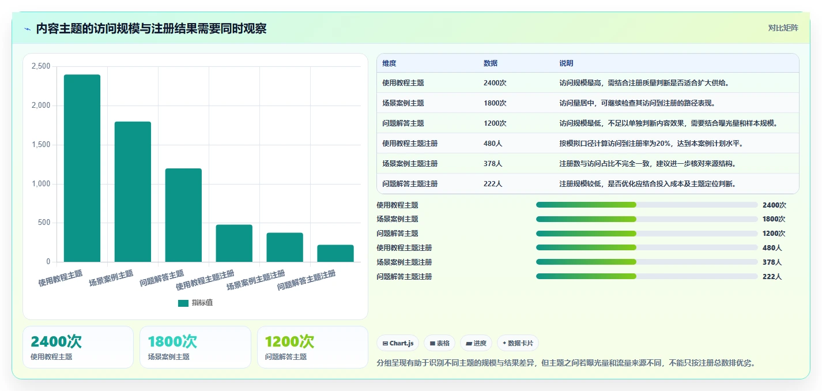
Task: Click the 使用教程主题注册 bar in the chart
Action: 234,243
